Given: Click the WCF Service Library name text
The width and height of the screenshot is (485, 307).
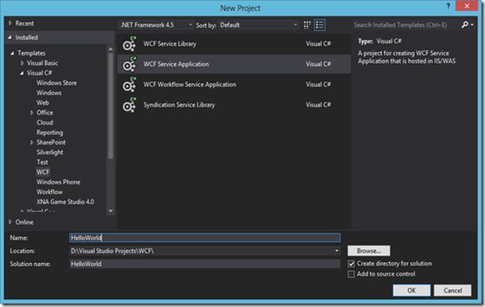Looking at the screenshot, I should 170,44.
